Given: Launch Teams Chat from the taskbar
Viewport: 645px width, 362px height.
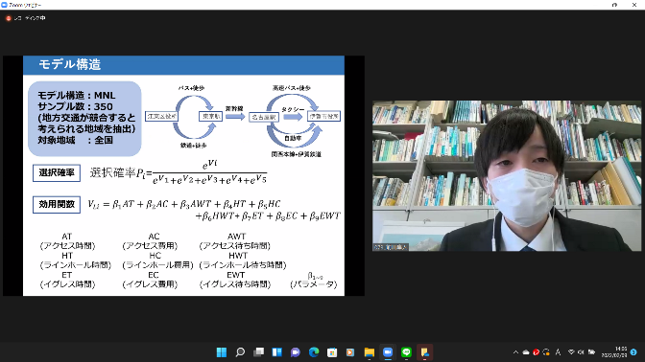Looking at the screenshot, I should click(x=296, y=352).
